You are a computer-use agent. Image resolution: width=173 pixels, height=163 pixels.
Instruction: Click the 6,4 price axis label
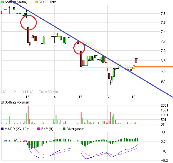[x=163, y=81]
